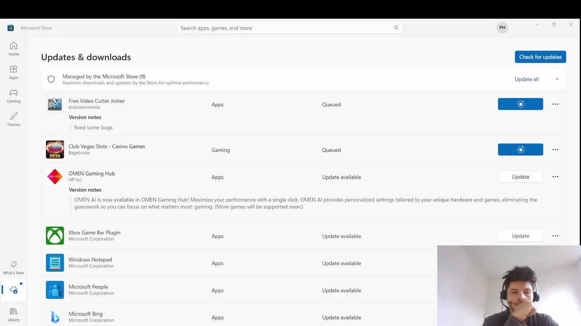Screen dimensions: 581x326
Task: Open Microsoft Bing title
Action: click(85, 314)
